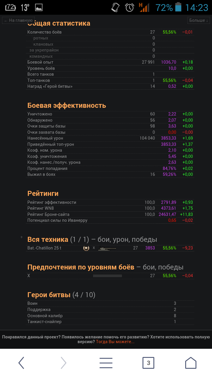Tap the Рейтинг WN8 row label
This screenshot has width=212, height=377.
(41, 208)
